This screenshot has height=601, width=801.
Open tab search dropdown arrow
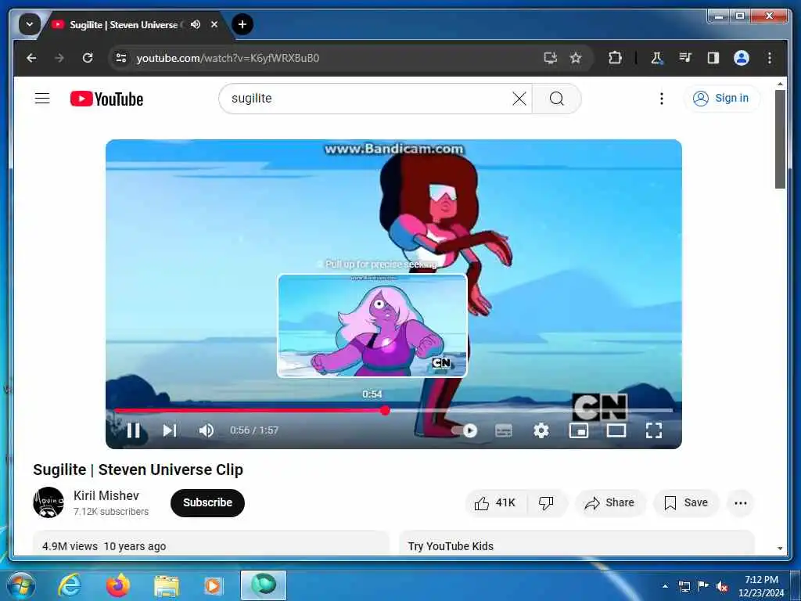[30, 24]
